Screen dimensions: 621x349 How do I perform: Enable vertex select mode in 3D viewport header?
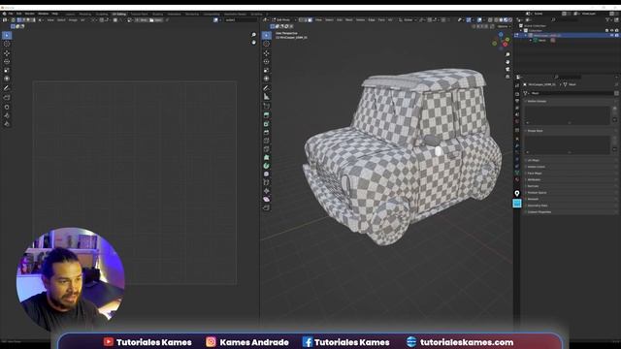click(301, 19)
